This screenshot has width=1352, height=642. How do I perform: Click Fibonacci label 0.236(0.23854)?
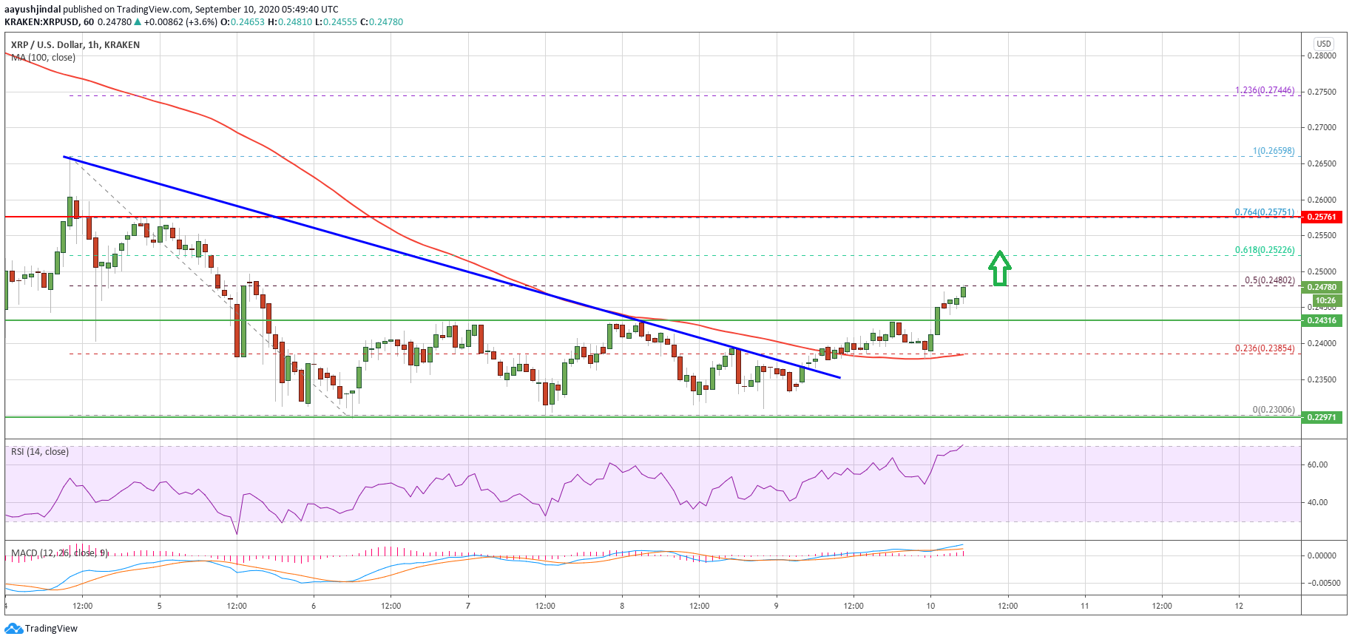tap(1265, 348)
